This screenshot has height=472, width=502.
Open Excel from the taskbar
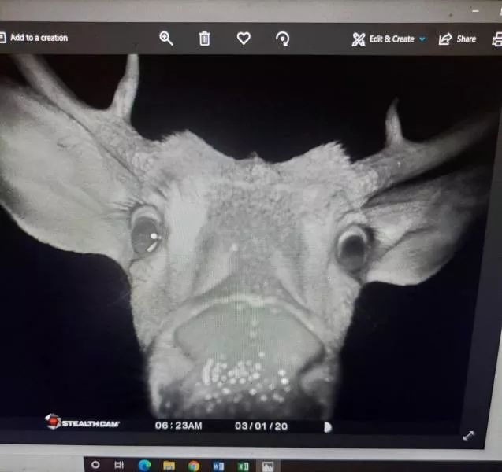click(243, 466)
